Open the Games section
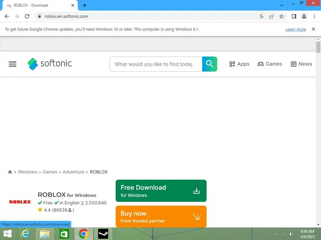The image size is (321, 240). [x=270, y=64]
